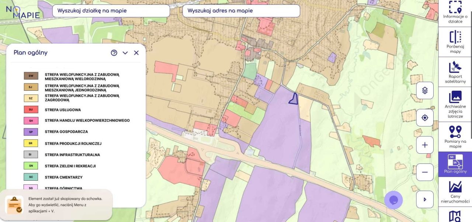The height and width of the screenshot is (222, 472).
Task: Zoom in with the plus button
Action: (x=425, y=145)
